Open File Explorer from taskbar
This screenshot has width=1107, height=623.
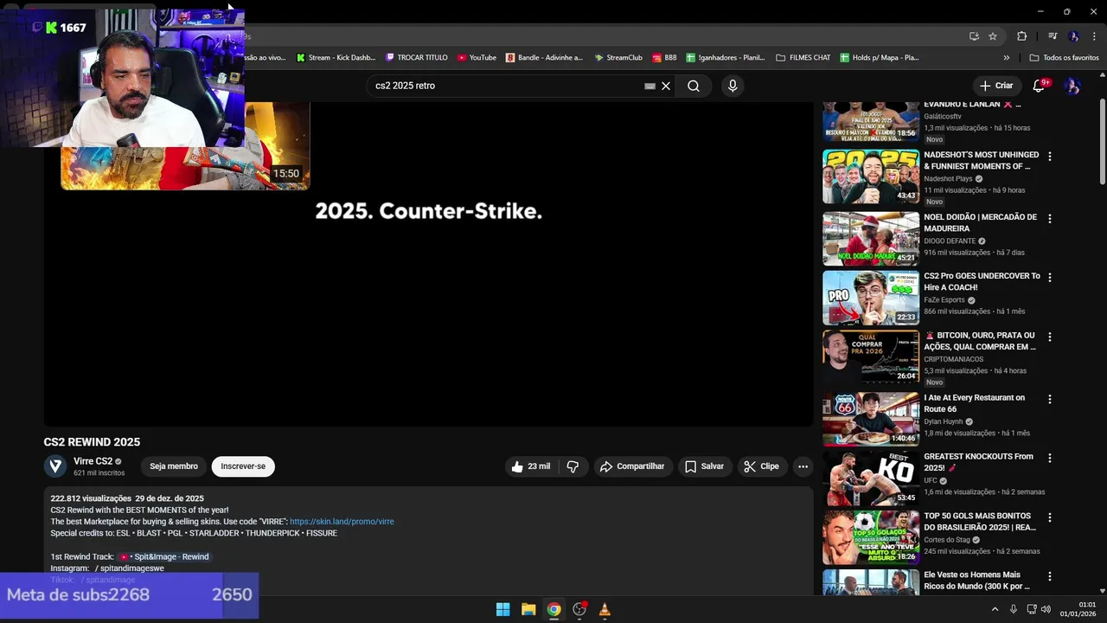[x=528, y=609]
